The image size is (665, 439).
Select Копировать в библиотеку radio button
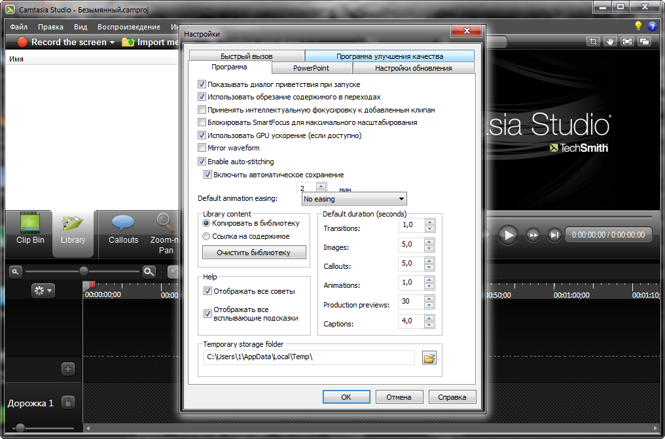(x=206, y=223)
